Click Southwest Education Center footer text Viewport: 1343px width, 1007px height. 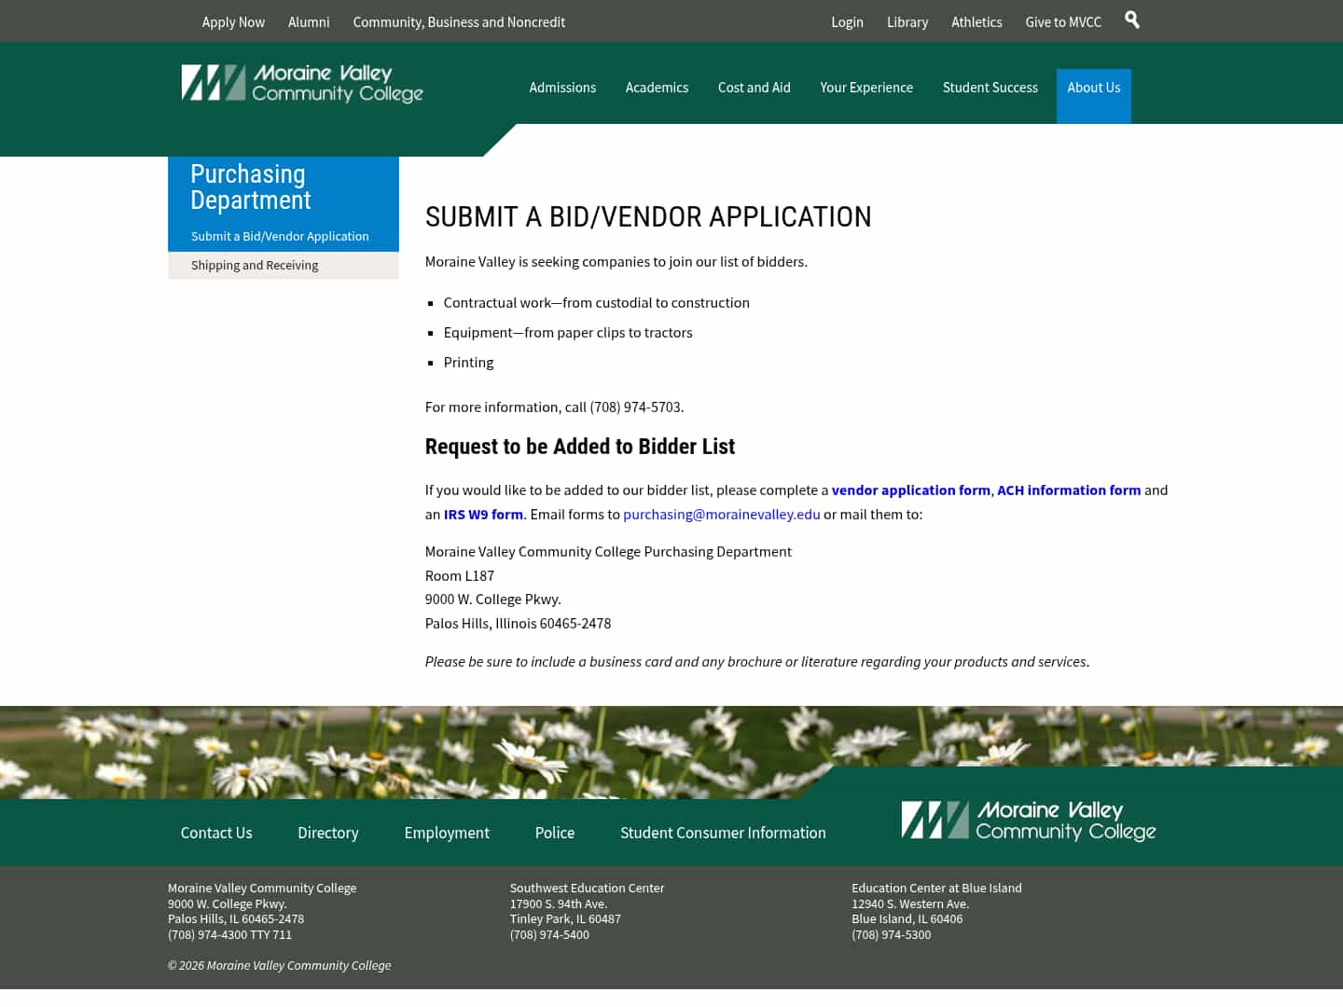pos(587,889)
